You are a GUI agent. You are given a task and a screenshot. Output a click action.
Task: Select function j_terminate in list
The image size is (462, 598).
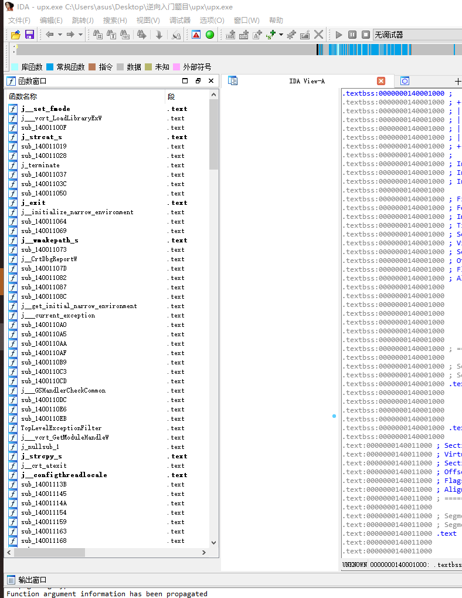coord(108,165)
